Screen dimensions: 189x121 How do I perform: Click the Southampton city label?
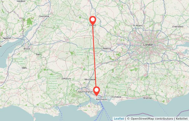85,92
